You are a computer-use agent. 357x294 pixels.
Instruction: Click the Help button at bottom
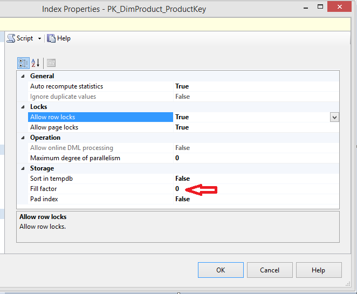coord(319,270)
